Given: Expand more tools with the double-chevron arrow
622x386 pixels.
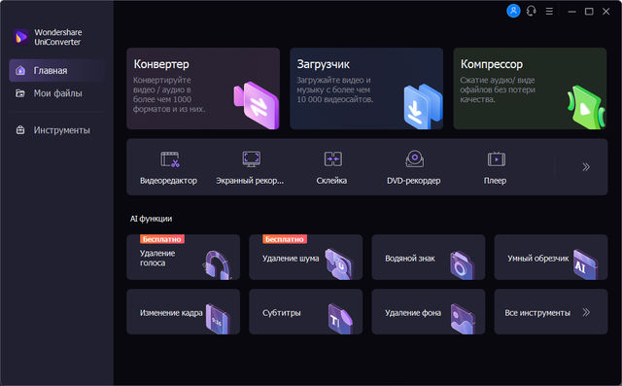Looking at the screenshot, I should (586, 167).
